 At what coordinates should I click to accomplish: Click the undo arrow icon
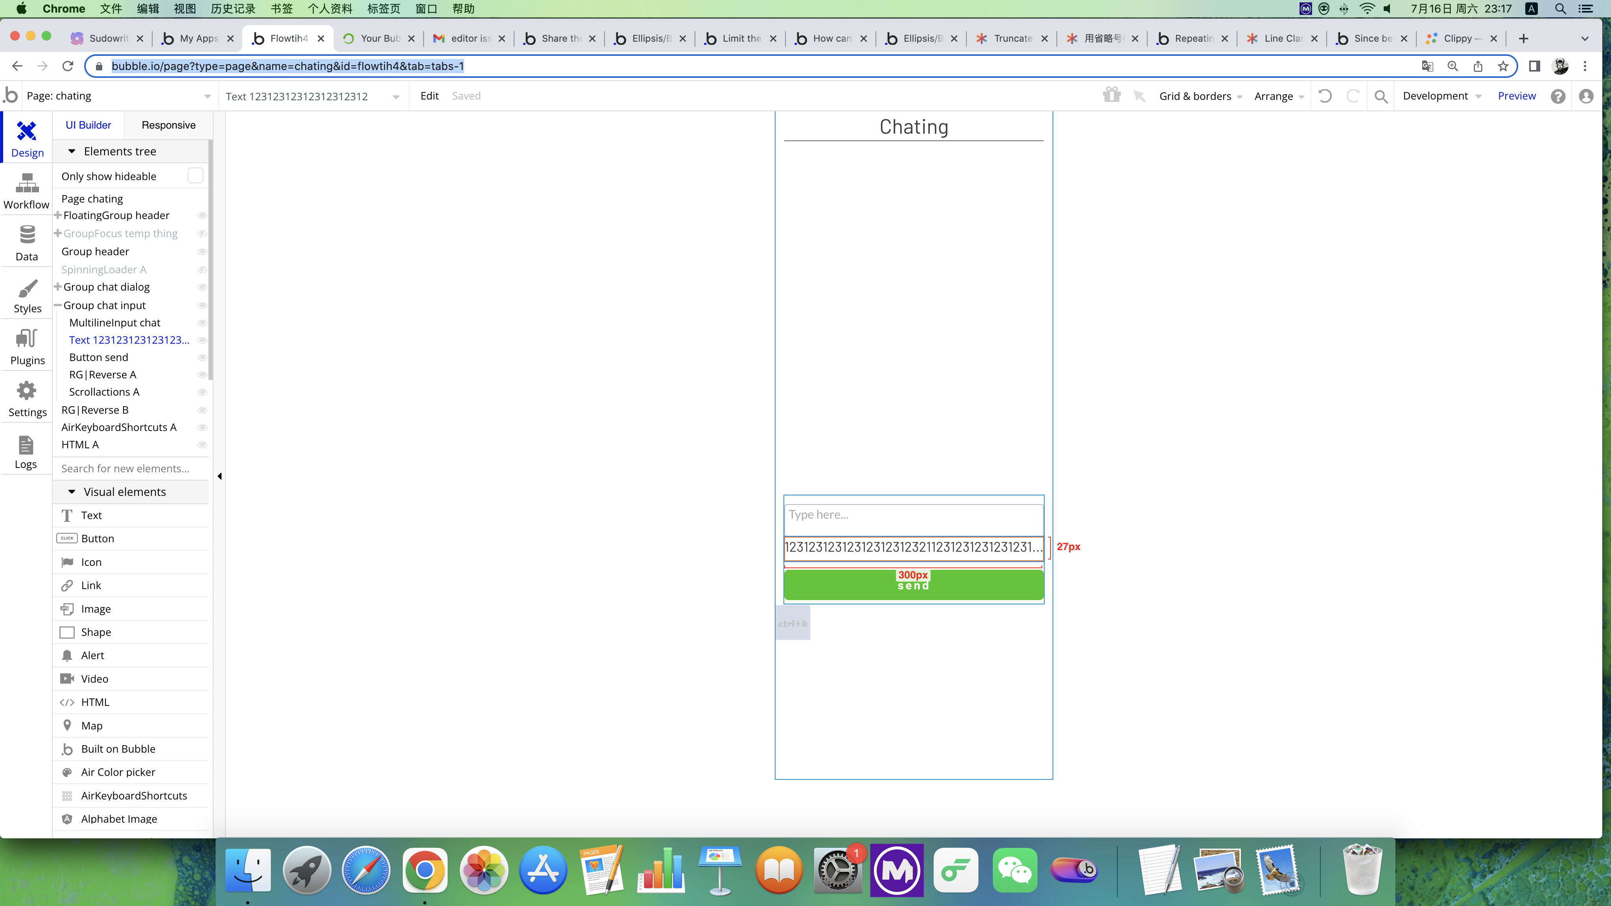pyautogui.click(x=1325, y=96)
